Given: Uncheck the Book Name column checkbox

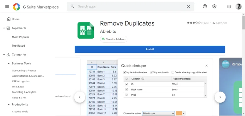Looking at the screenshot, I should 126,90.
